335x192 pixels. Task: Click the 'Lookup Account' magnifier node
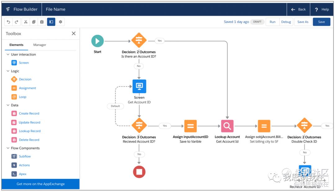click(x=227, y=126)
